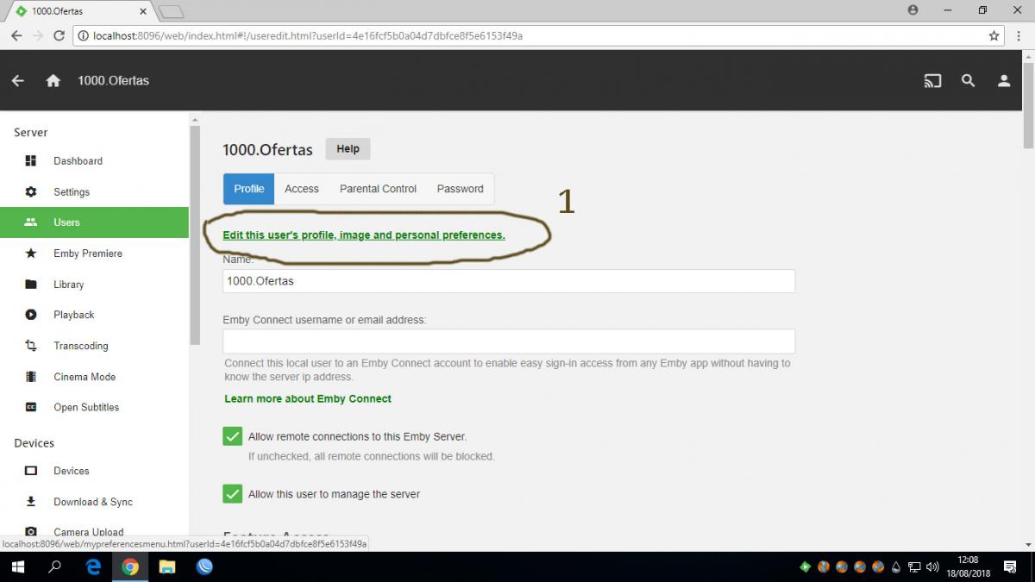Click the Dashboard icon in sidebar
1035x582 pixels.
31,161
